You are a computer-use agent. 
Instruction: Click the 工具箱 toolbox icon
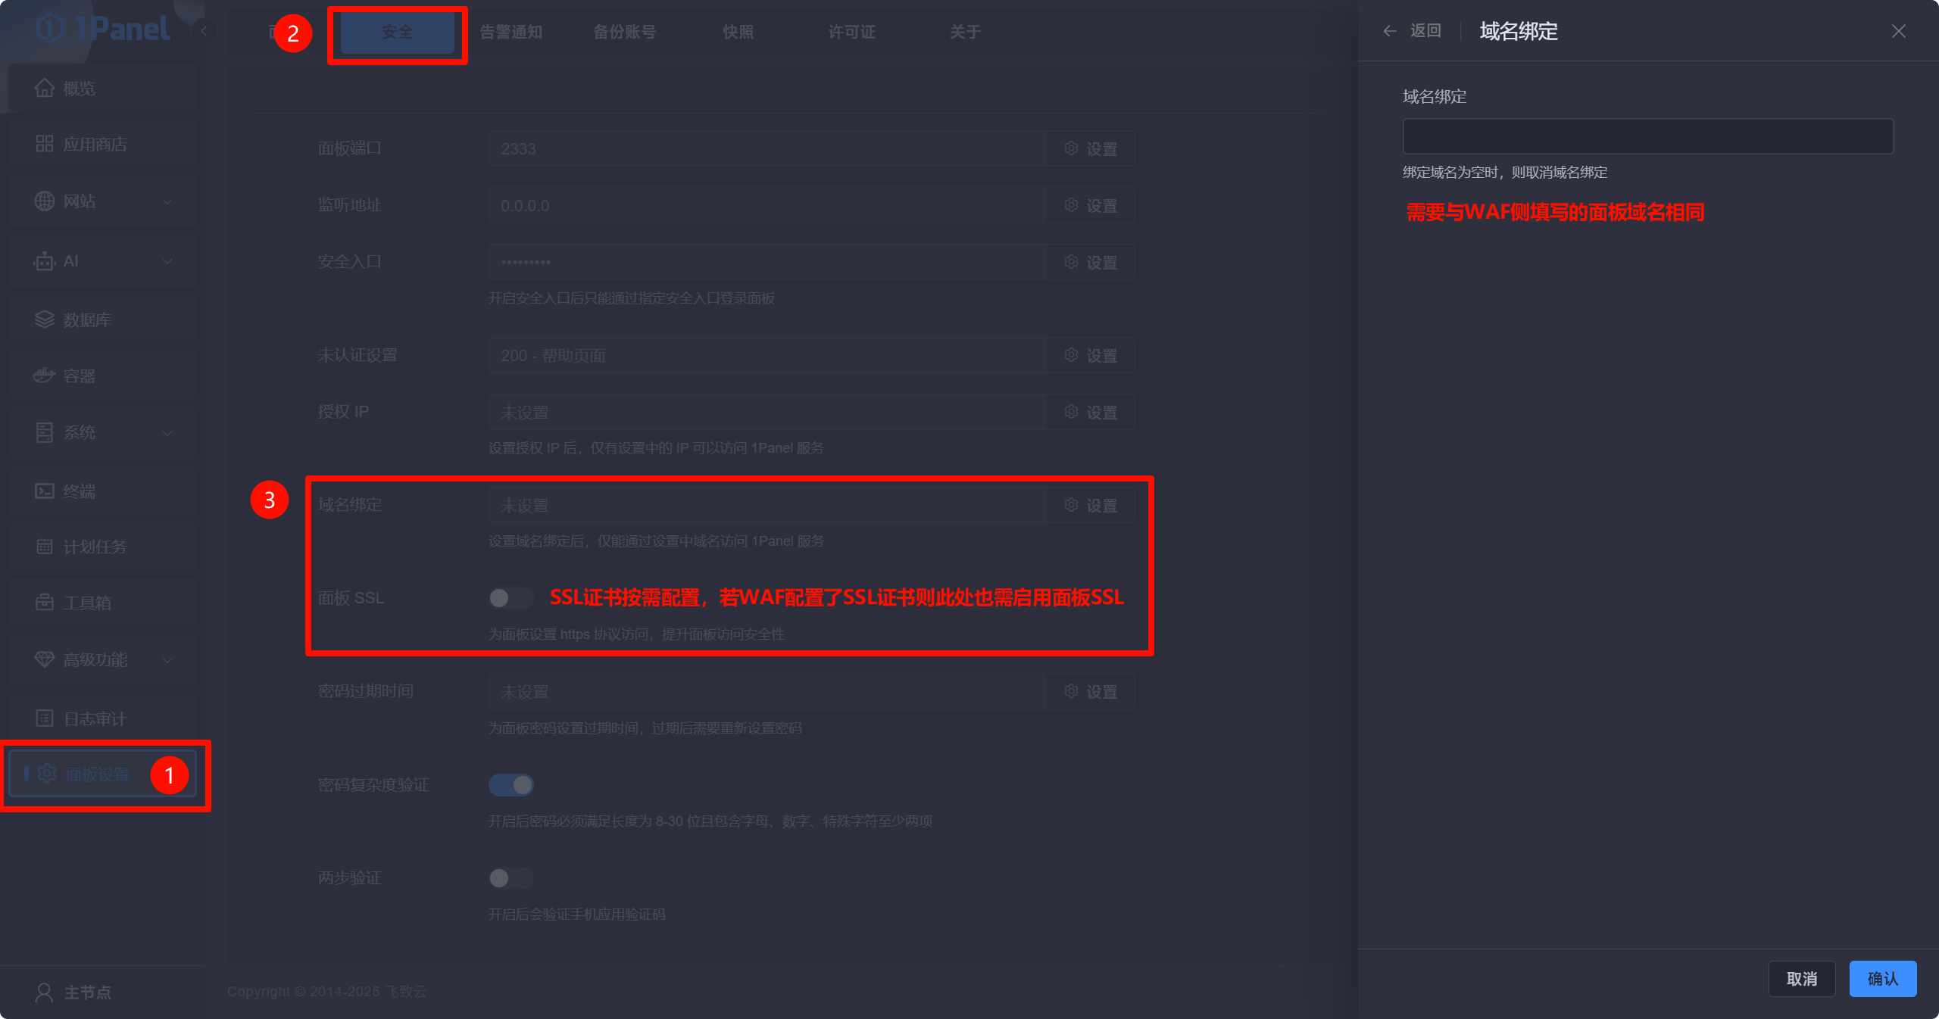click(45, 603)
